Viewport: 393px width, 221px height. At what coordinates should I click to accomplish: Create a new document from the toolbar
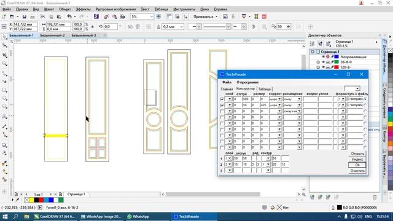pyautogui.click(x=4, y=17)
